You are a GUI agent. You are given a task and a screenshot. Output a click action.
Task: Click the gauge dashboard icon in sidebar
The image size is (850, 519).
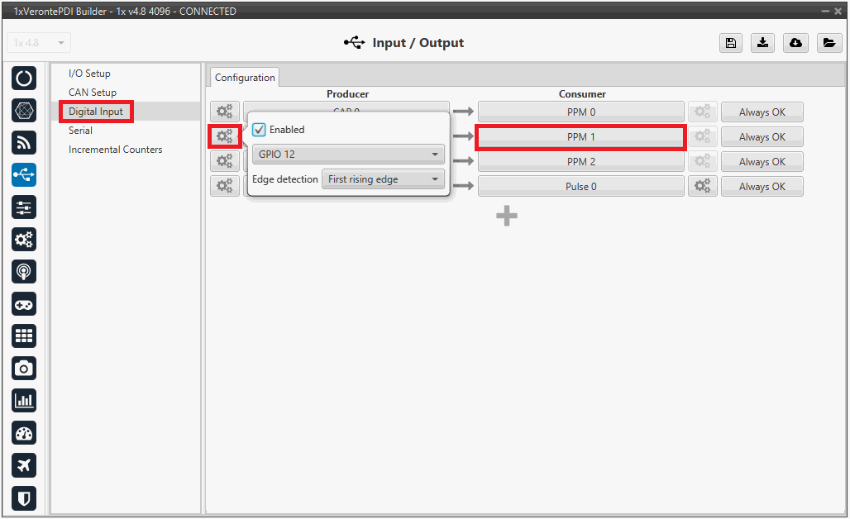click(x=24, y=433)
